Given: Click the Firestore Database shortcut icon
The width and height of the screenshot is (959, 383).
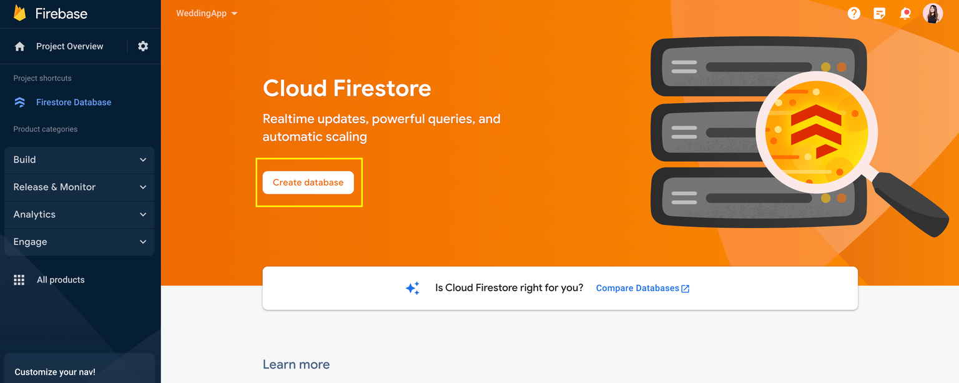Looking at the screenshot, I should click(20, 102).
